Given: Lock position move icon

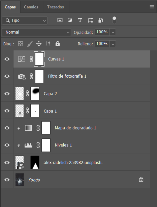Looking at the screenshot, I should coord(39,44).
